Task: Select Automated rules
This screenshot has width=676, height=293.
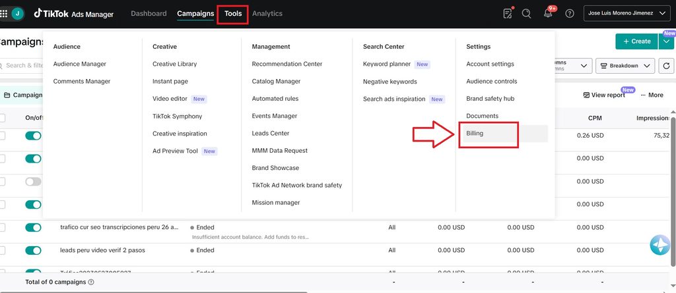Action: pos(275,99)
